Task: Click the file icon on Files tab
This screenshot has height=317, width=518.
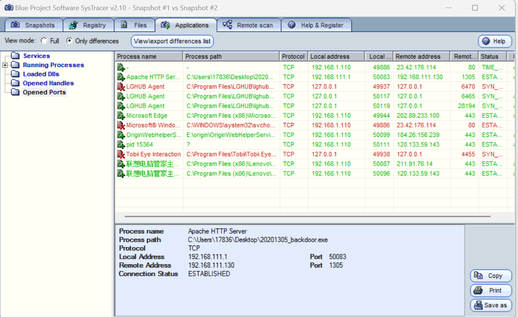Action: (124, 25)
